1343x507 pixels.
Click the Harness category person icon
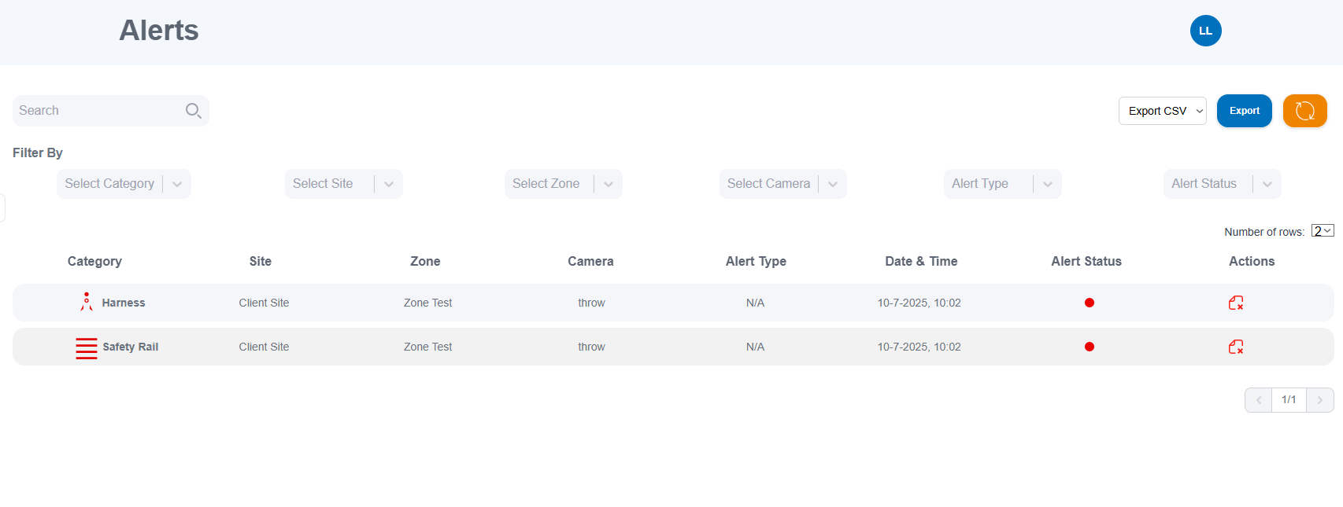pyautogui.click(x=87, y=302)
